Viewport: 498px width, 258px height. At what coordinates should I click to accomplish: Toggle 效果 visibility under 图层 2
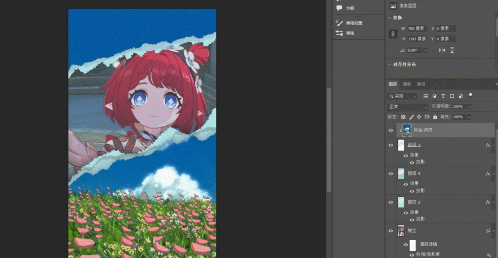click(x=406, y=213)
